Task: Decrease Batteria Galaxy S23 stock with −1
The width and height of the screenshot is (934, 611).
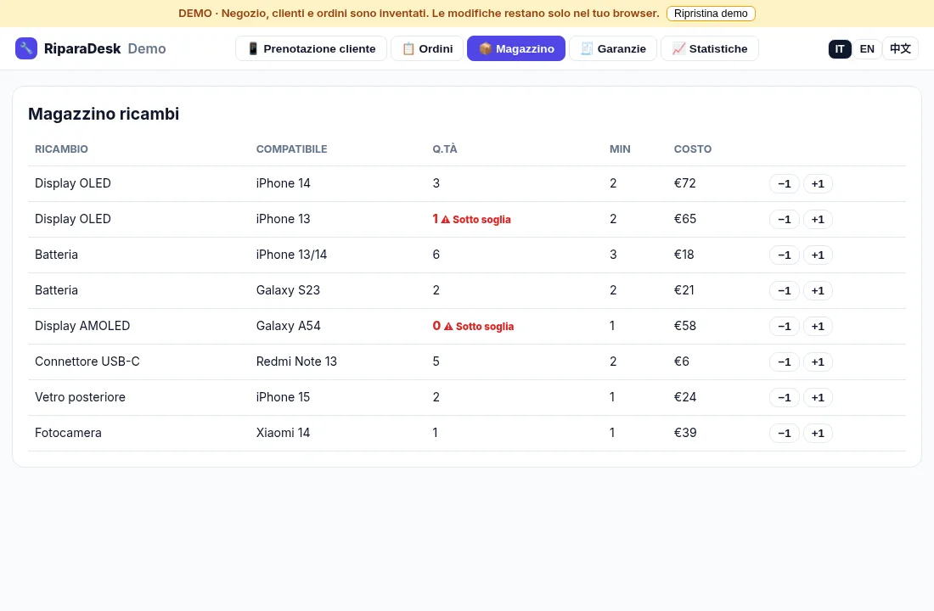Action: (784, 290)
